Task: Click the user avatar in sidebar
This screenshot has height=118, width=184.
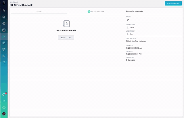Action: (x=4, y=114)
